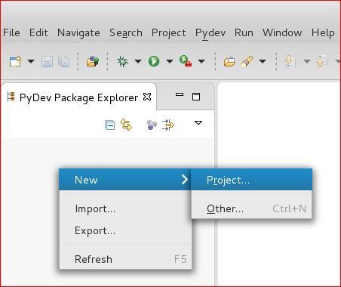Image resolution: width=341 pixels, height=287 pixels.
Task: Expand the Next Annotation dropdown arrow
Action: tap(307, 61)
